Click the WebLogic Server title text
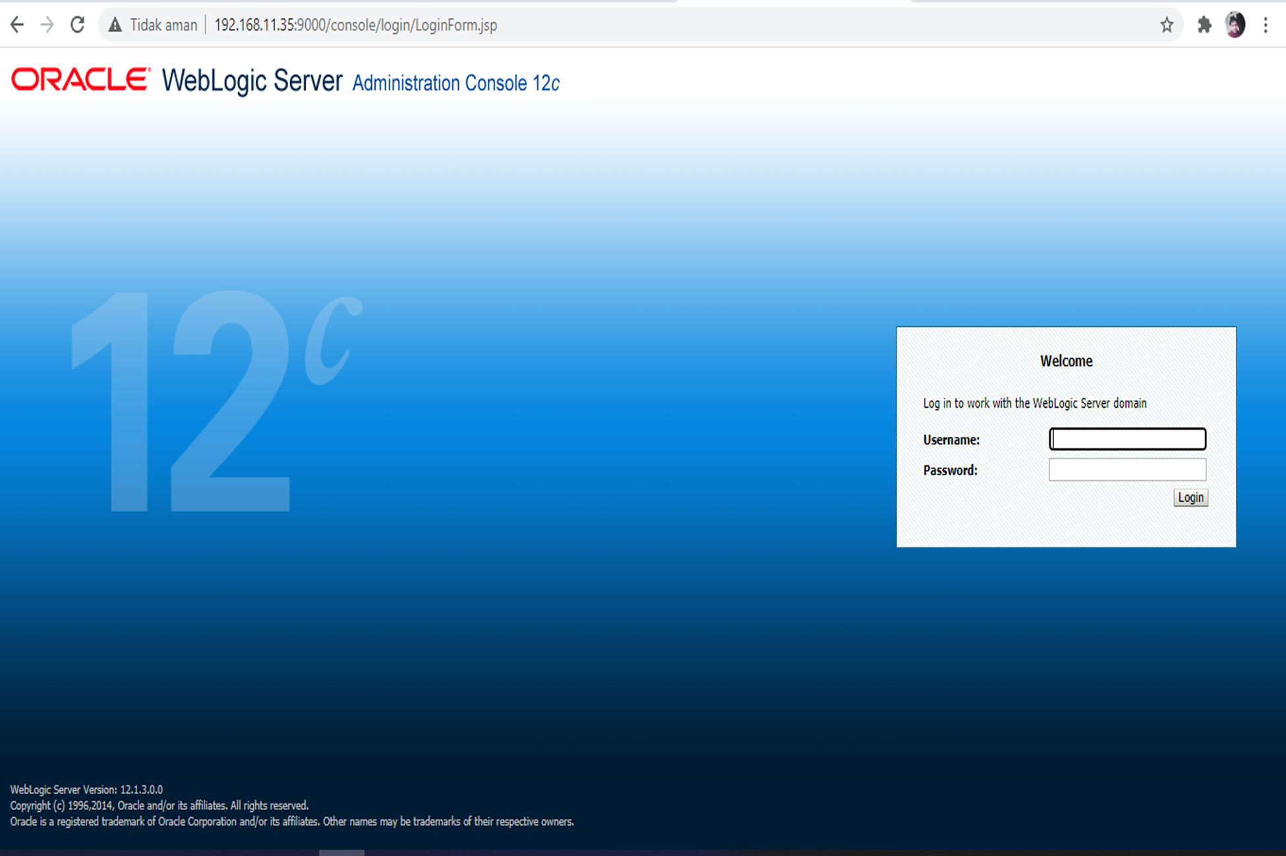 (252, 81)
